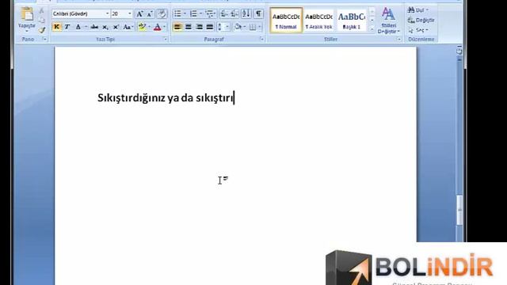Click the Cut scissors icon
Image resolution: width=507 pixels, height=285 pixels.
[42, 11]
